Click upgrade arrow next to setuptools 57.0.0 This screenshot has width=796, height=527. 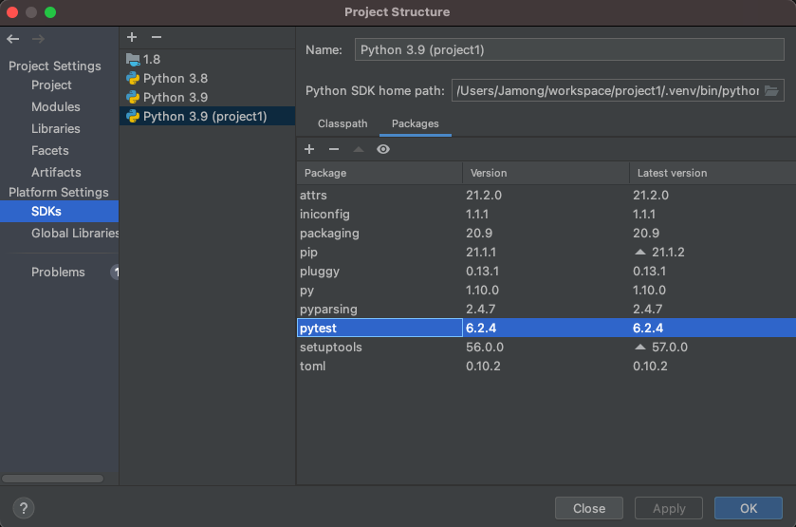tap(640, 348)
